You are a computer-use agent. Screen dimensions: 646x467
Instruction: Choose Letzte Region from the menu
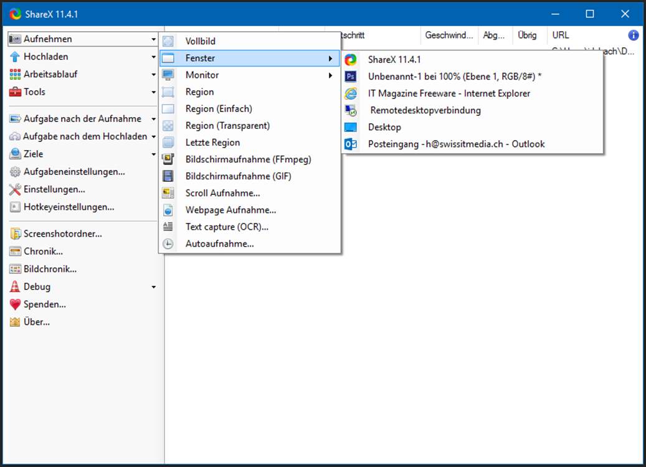(250, 143)
